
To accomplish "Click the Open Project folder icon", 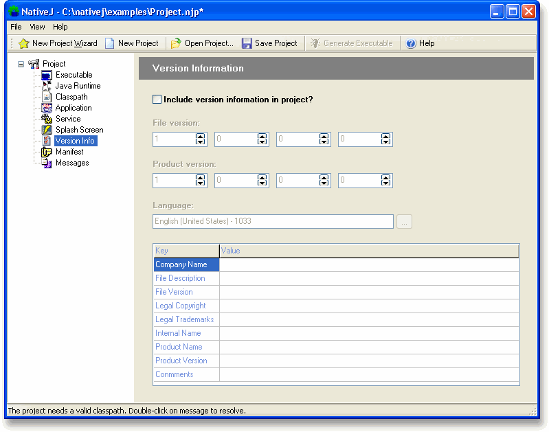I will coord(176,43).
